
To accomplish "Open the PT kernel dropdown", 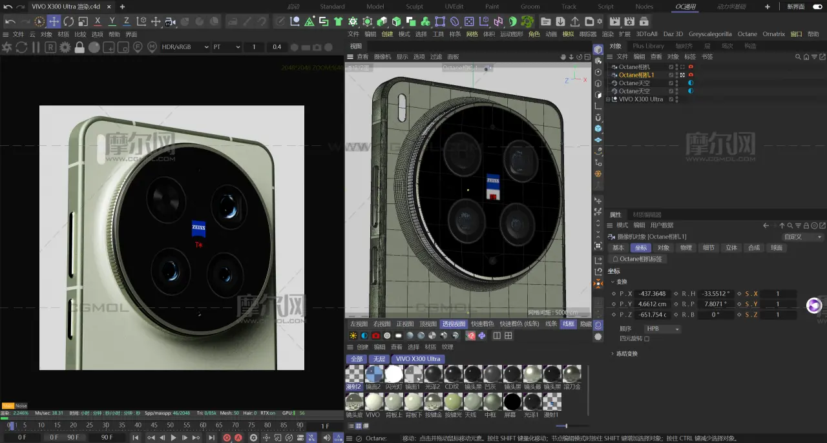I will 226,47.
